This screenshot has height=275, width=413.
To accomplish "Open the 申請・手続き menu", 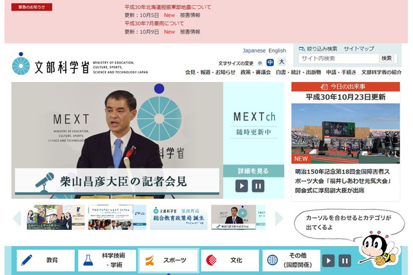I will tap(341, 72).
